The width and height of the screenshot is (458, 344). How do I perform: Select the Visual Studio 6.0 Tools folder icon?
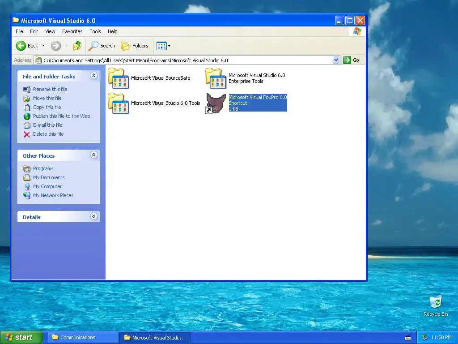point(118,103)
